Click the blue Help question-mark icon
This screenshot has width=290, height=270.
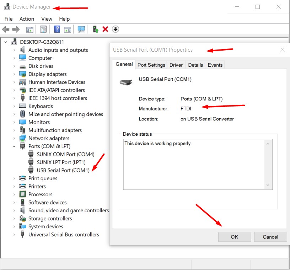57,29
